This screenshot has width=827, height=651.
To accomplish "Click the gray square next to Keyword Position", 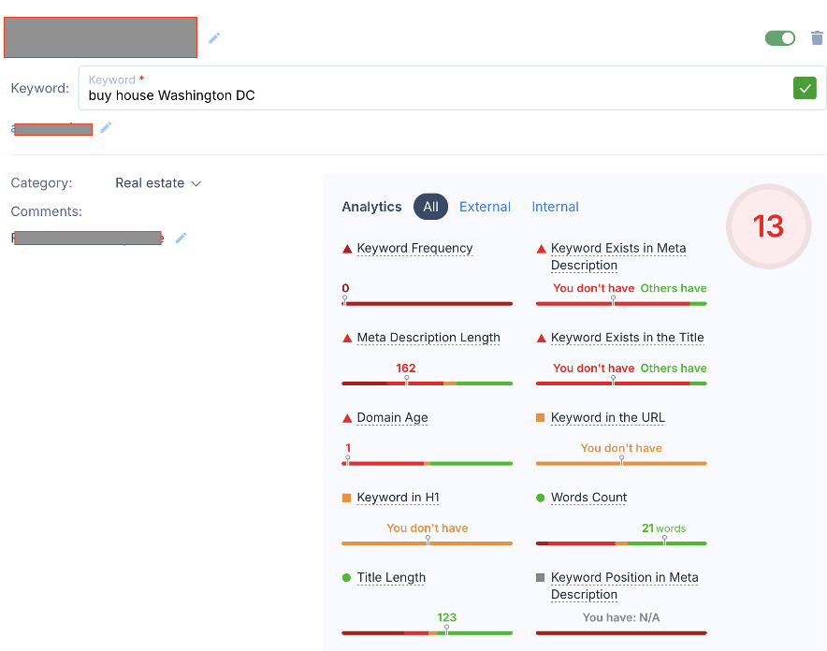I will coord(540,578).
